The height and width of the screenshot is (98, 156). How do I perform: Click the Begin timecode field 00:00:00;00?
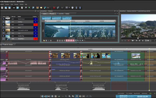[47, 18]
